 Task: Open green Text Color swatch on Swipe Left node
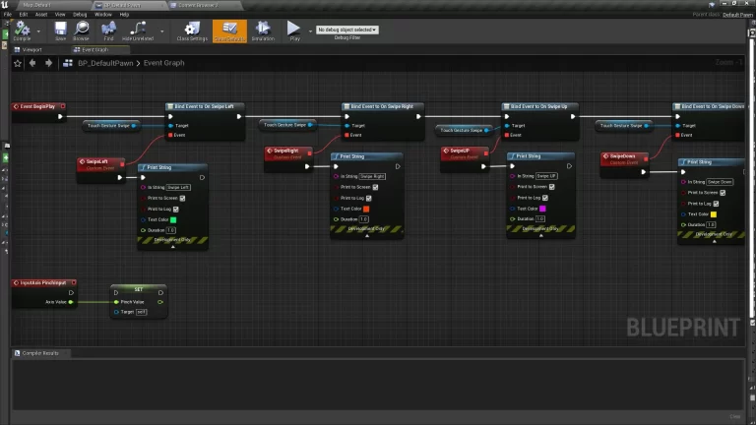173,219
